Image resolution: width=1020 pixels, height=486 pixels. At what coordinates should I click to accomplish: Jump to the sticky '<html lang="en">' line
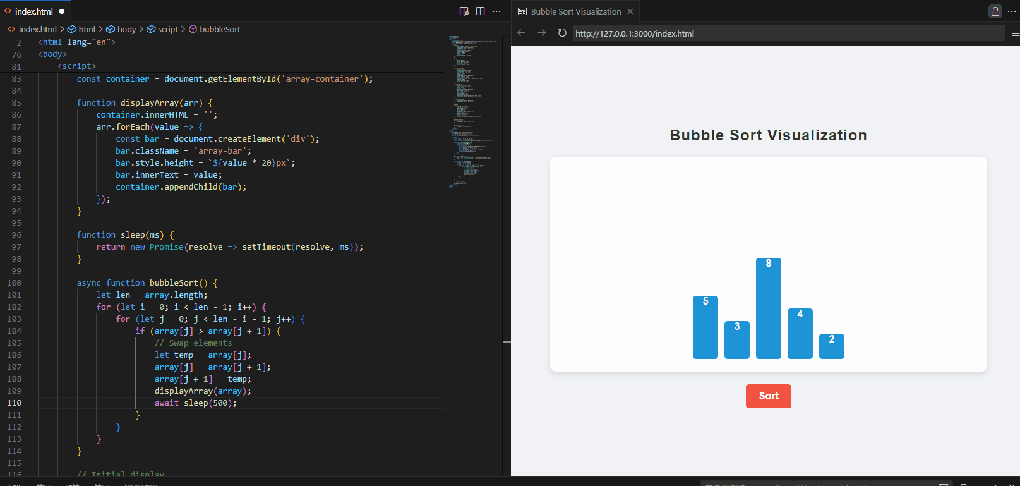77,42
